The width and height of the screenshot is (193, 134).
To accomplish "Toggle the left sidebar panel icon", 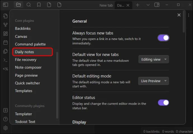I will tap(6, 5).
